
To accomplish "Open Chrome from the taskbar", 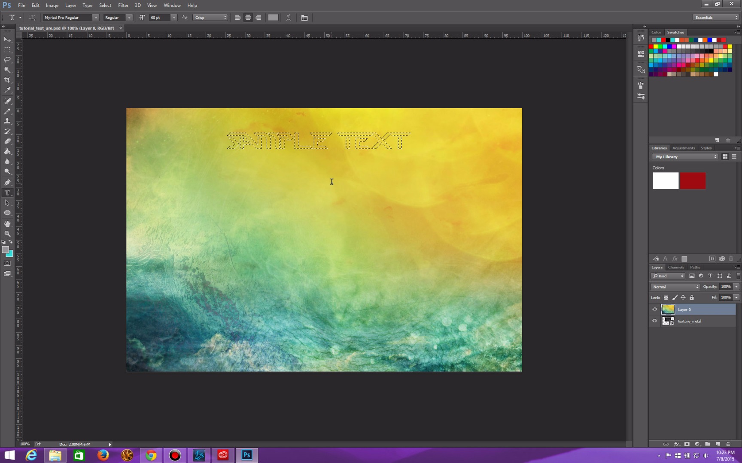I will pos(151,455).
